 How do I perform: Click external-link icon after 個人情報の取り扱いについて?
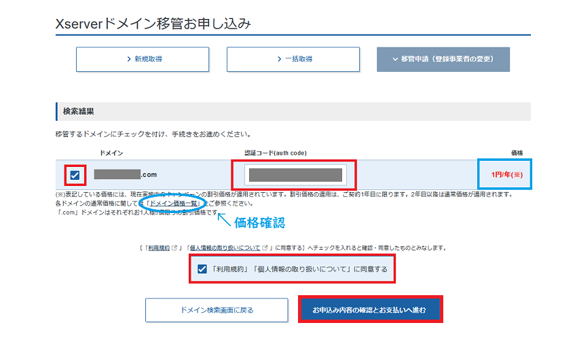pyautogui.click(x=265, y=248)
